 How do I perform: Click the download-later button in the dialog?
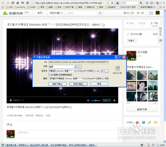click(57, 84)
